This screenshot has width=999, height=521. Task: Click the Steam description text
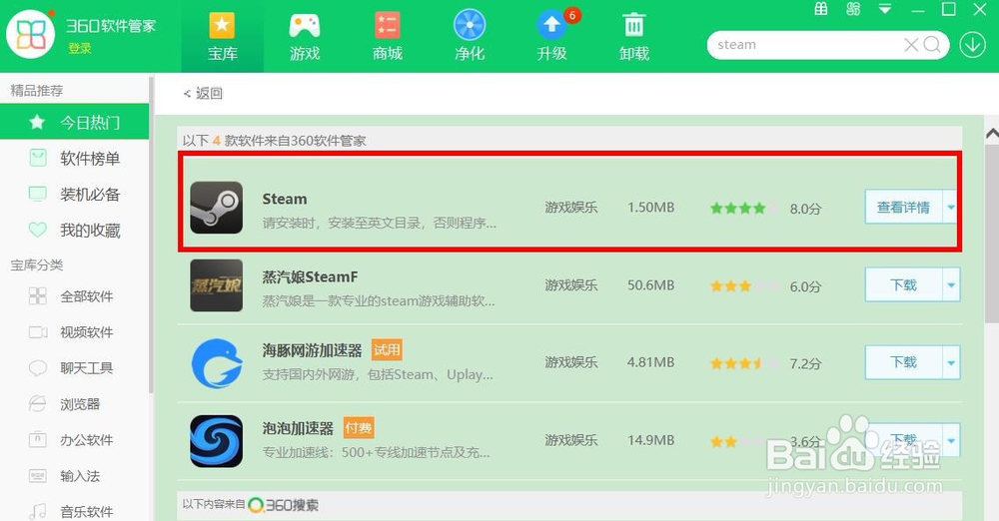click(x=379, y=223)
